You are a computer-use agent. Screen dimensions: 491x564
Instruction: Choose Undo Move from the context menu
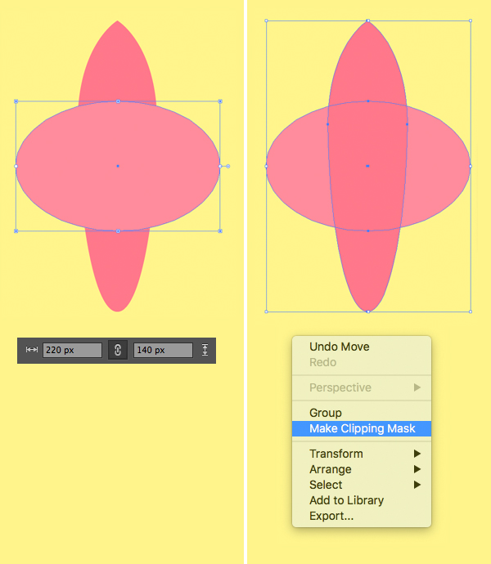click(339, 347)
